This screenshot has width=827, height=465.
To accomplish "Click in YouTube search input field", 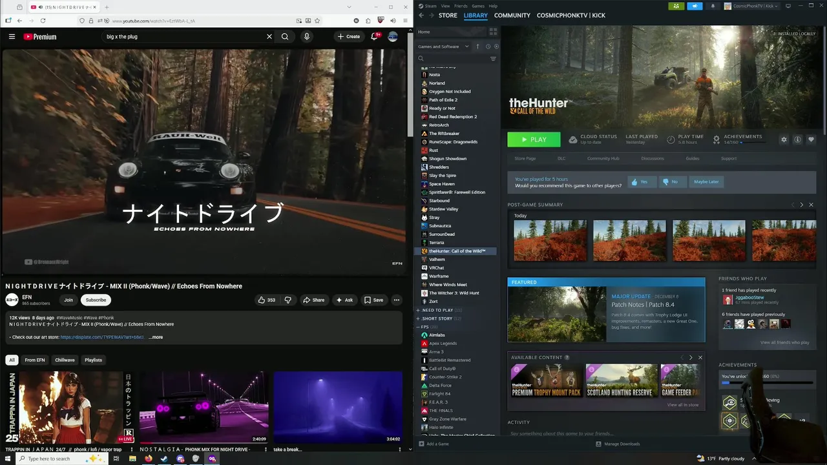I will tap(184, 37).
